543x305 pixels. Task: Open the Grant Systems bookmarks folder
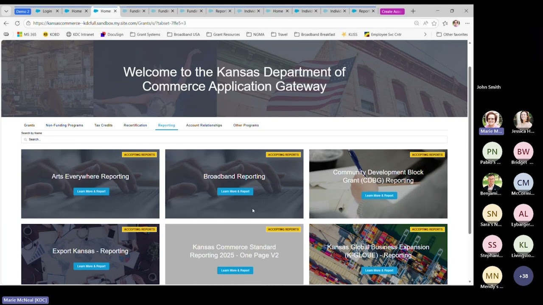coord(145,34)
